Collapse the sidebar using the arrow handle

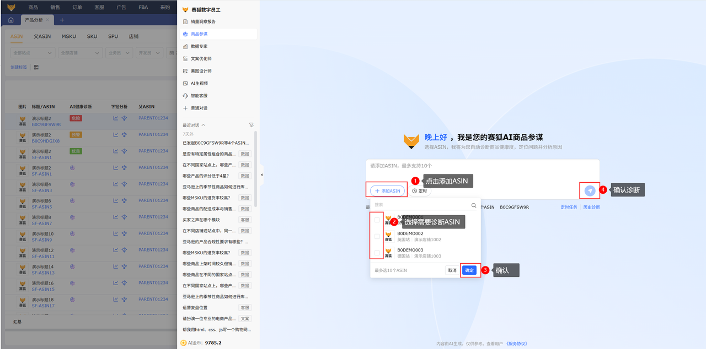click(x=261, y=174)
